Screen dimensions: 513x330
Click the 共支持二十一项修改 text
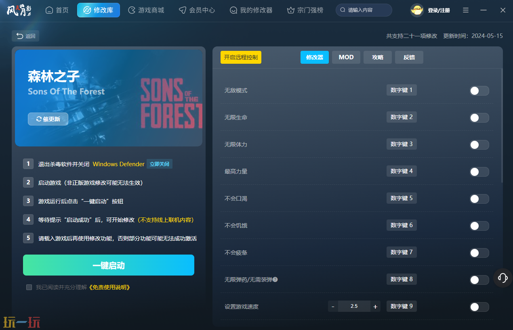pyautogui.click(x=412, y=36)
